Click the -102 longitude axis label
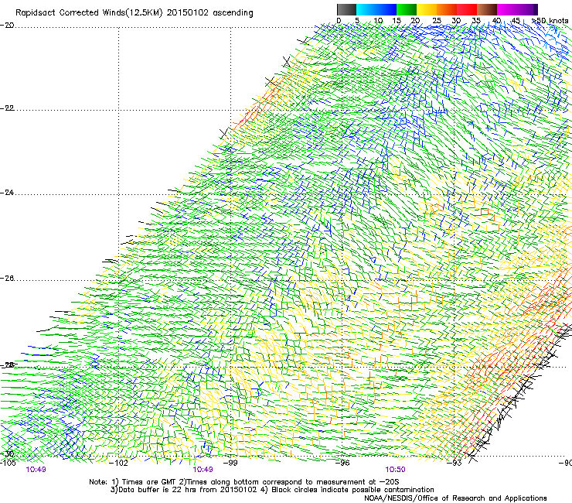The width and height of the screenshot is (572, 503). (118, 464)
